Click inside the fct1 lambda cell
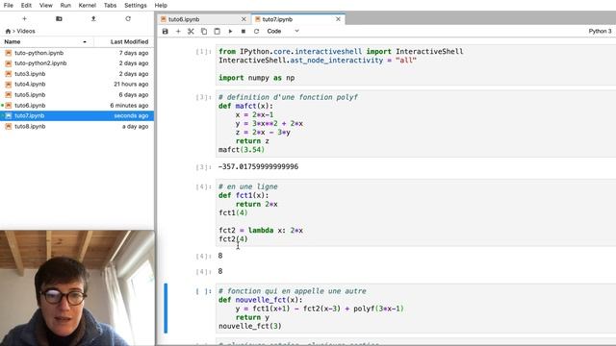The height and width of the screenshot is (346, 616). 416,212
